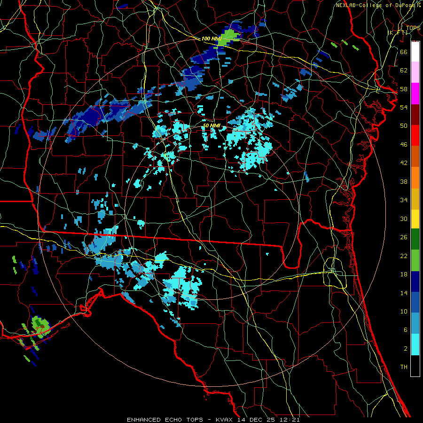The height and width of the screenshot is (423, 423).
Task: Click the legend value 22
Action: pos(404,256)
